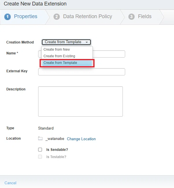Click step 1 number badge

tap(8, 17)
